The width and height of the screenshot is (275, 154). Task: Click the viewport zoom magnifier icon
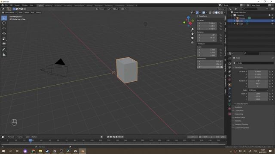[192, 30]
